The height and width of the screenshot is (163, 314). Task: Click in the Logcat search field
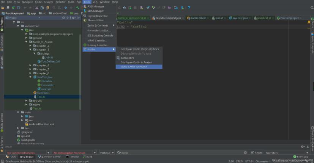tap(180, 153)
